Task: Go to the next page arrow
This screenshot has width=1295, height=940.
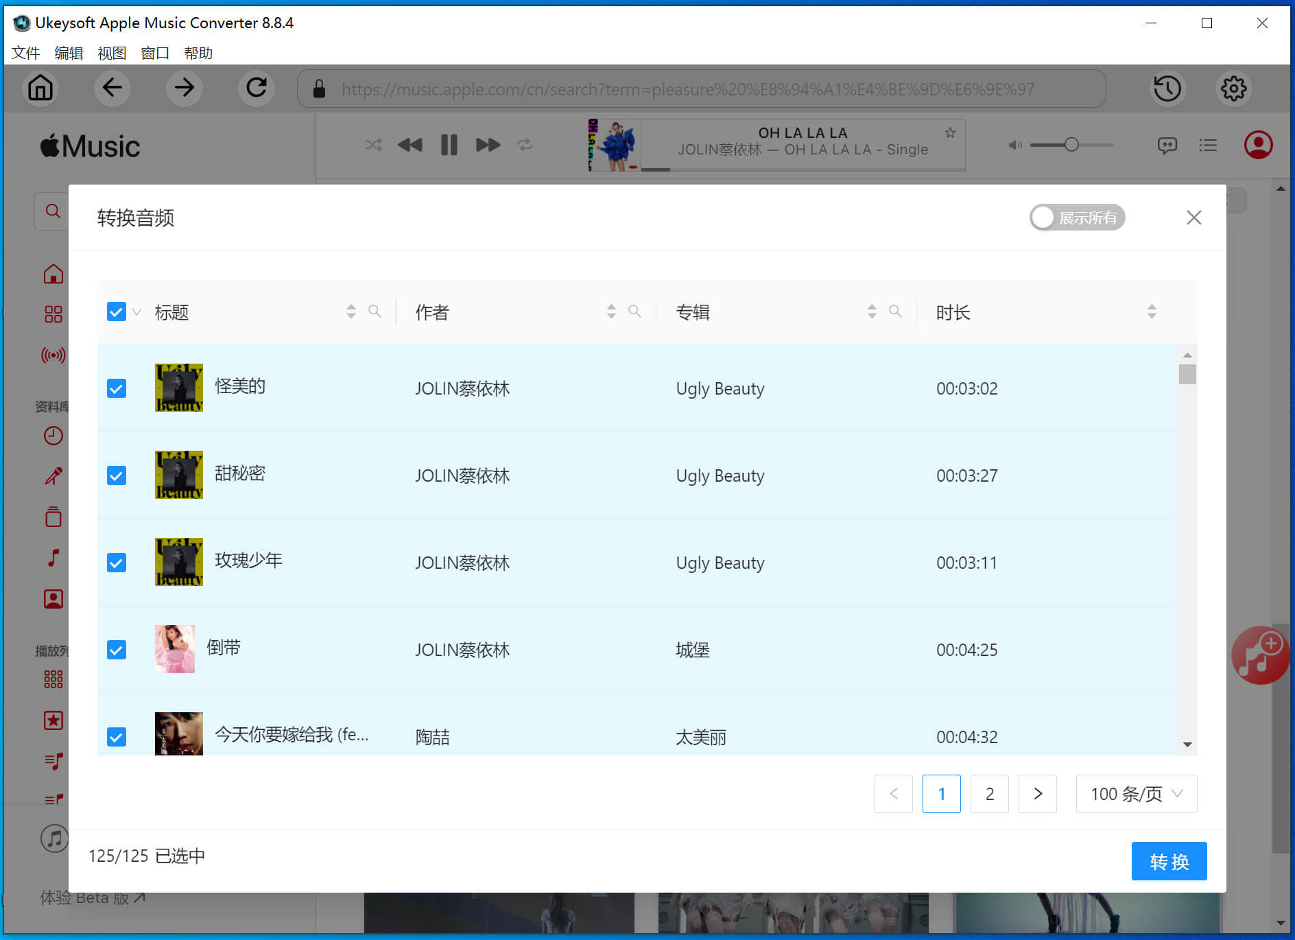Action: [1038, 794]
